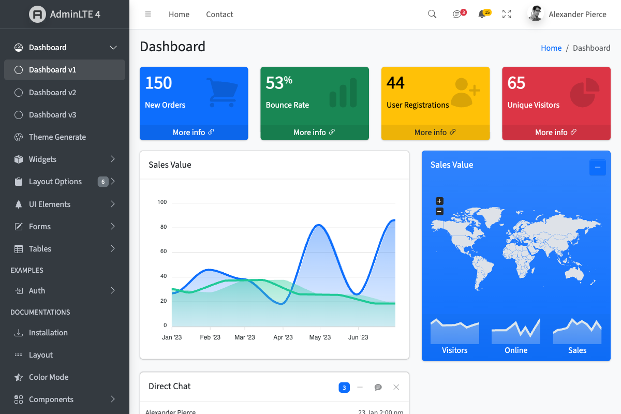
Task: Open the Contact page from the navbar
Action: pyautogui.click(x=219, y=14)
